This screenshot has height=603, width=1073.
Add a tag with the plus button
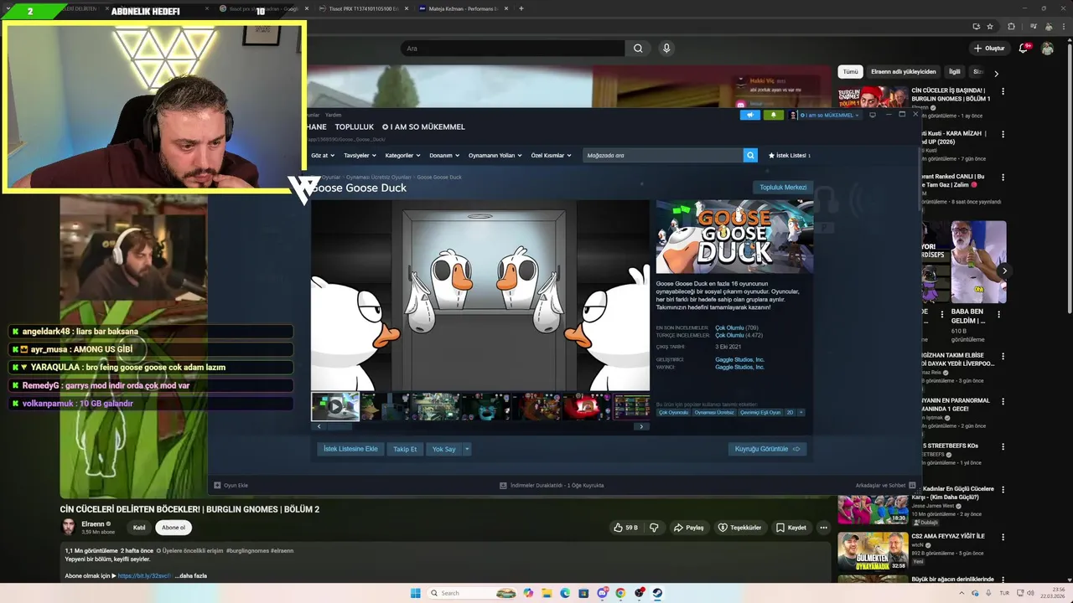point(801,412)
